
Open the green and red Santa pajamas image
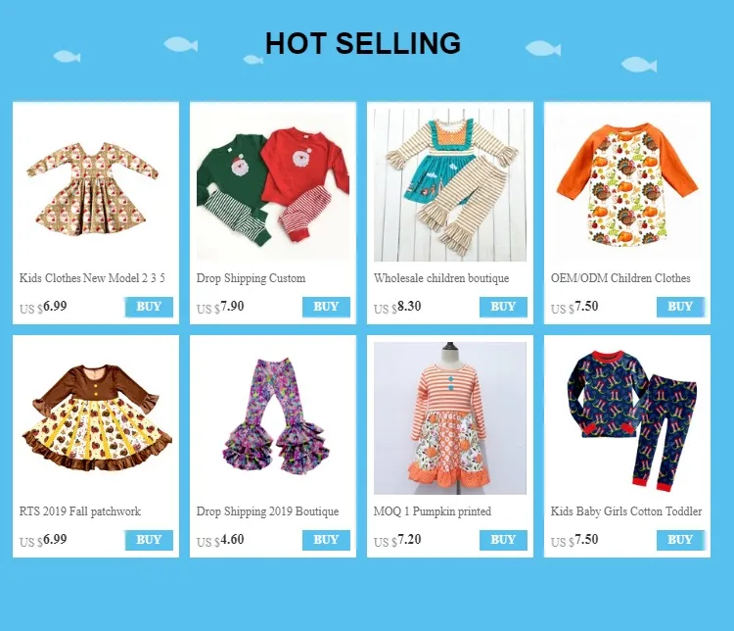tap(273, 185)
